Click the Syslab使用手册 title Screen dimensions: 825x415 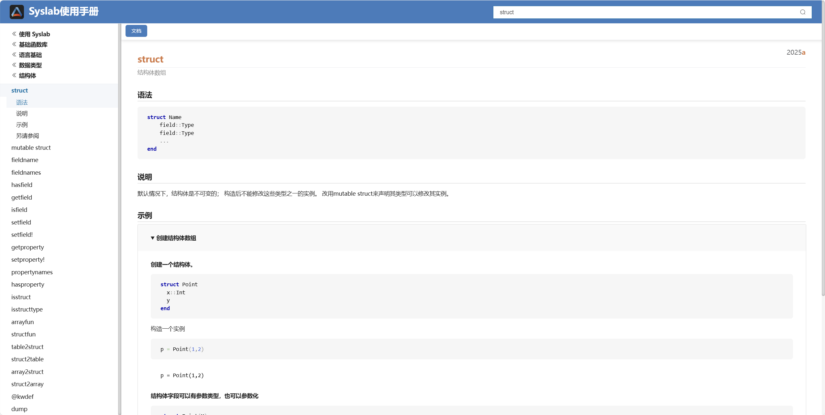(x=63, y=12)
